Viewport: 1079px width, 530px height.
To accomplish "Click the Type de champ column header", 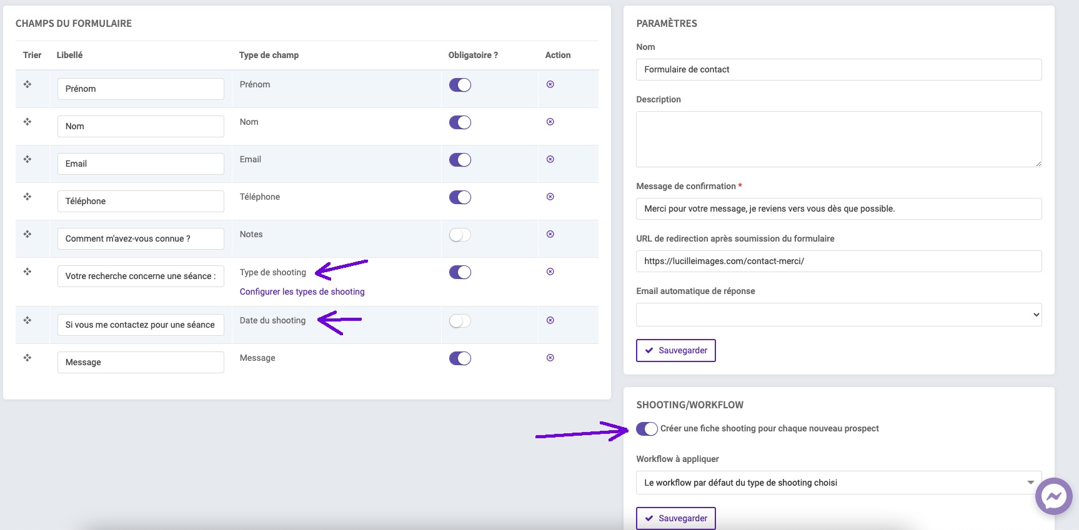I will tap(269, 55).
